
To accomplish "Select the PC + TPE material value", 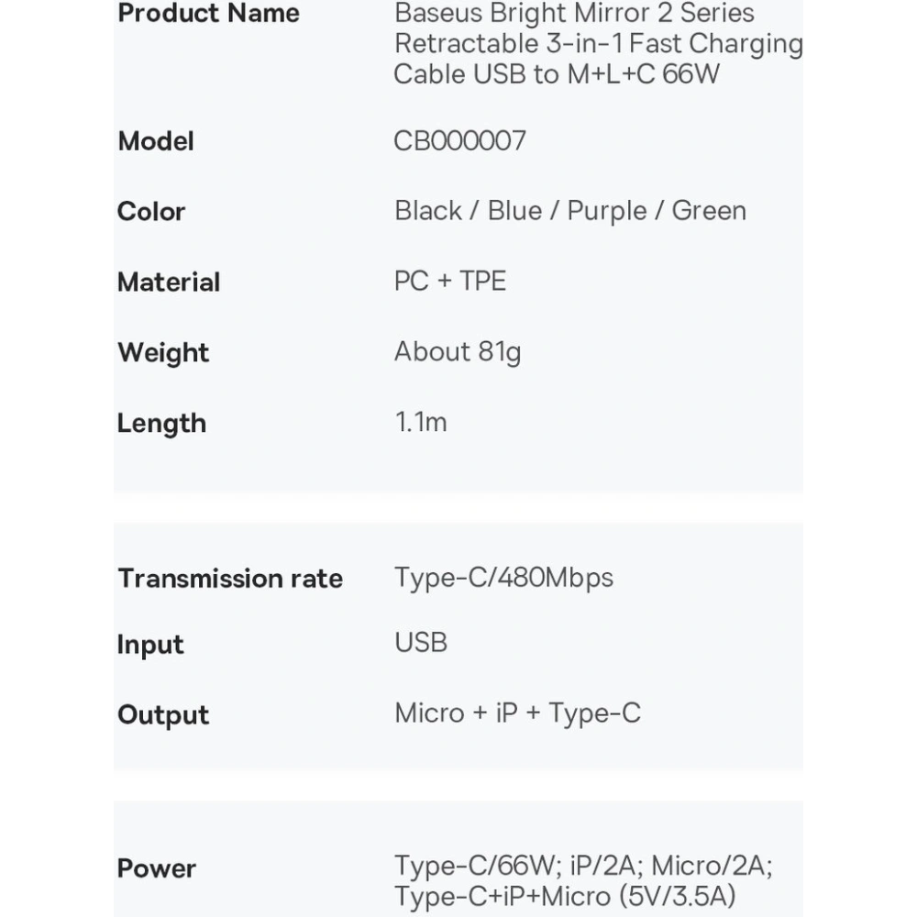I will (449, 281).
